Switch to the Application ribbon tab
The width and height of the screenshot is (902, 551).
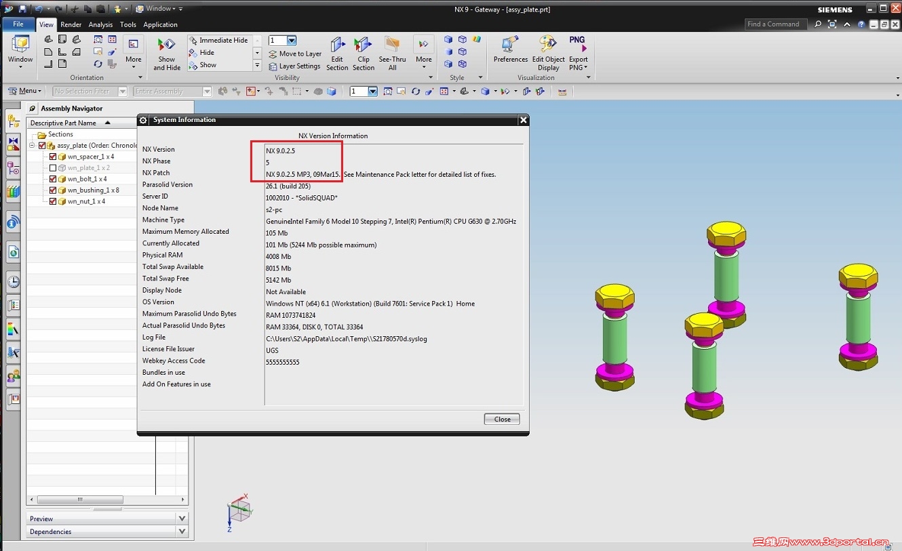[x=161, y=24]
